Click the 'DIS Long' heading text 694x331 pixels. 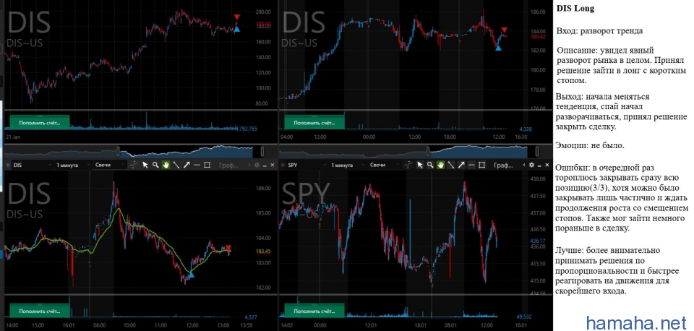point(575,9)
